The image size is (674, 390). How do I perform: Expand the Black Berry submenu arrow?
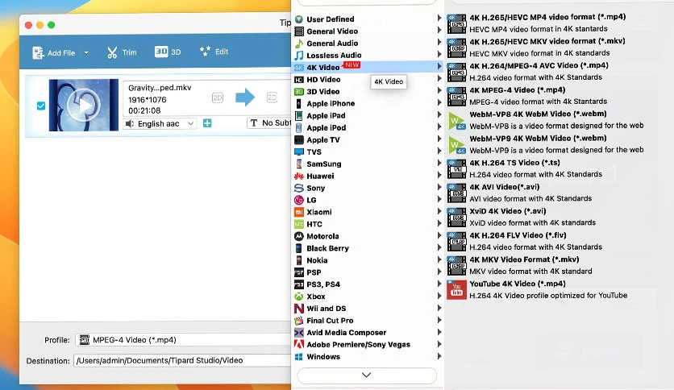click(439, 247)
